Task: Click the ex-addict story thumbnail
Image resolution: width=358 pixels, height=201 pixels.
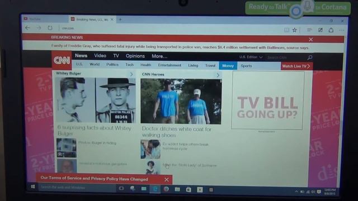Action: pos(150,149)
